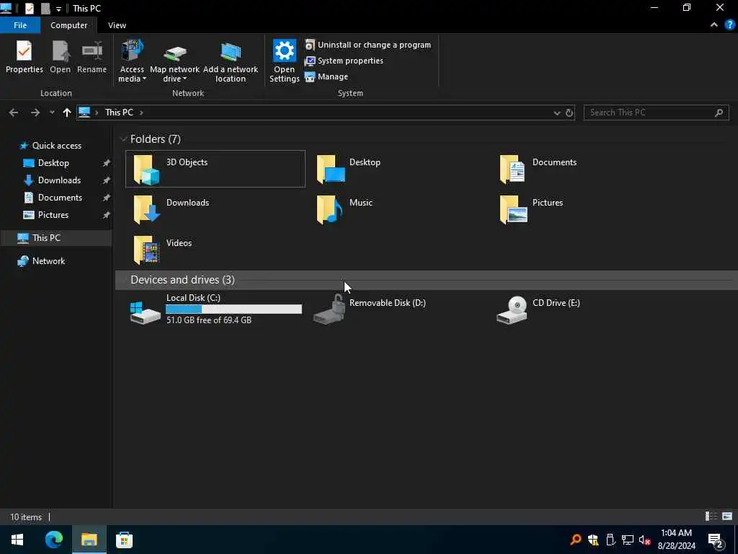Open Pictures in Quick access sidebar
This screenshot has height=554, width=738.
pyautogui.click(x=53, y=215)
